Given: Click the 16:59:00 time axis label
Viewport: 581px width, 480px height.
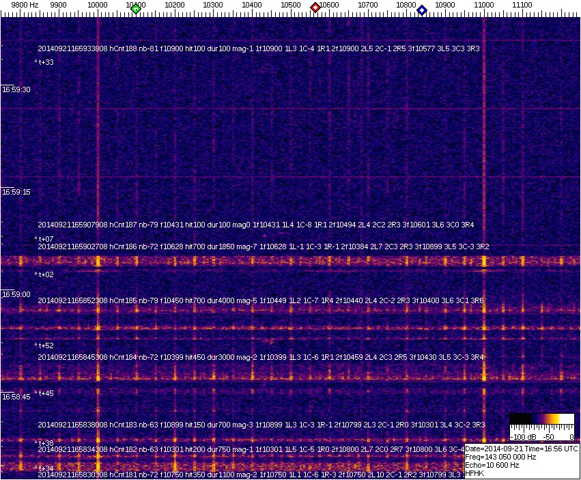Looking at the screenshot, I should tap(16, 294).
